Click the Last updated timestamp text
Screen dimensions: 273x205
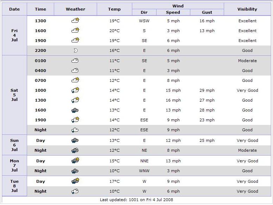click(136, 200)
